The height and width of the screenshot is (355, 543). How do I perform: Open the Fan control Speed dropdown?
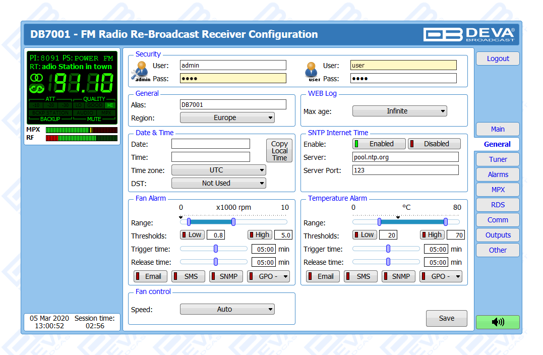click(227, 309)
